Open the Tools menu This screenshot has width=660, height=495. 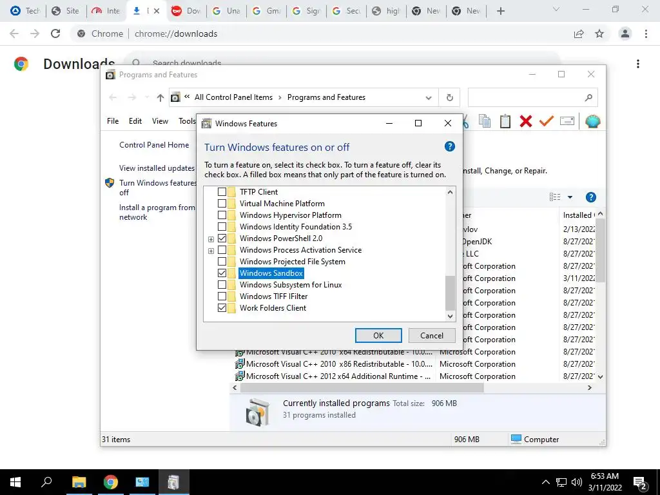pyautogui.click(x=187, y=121)
